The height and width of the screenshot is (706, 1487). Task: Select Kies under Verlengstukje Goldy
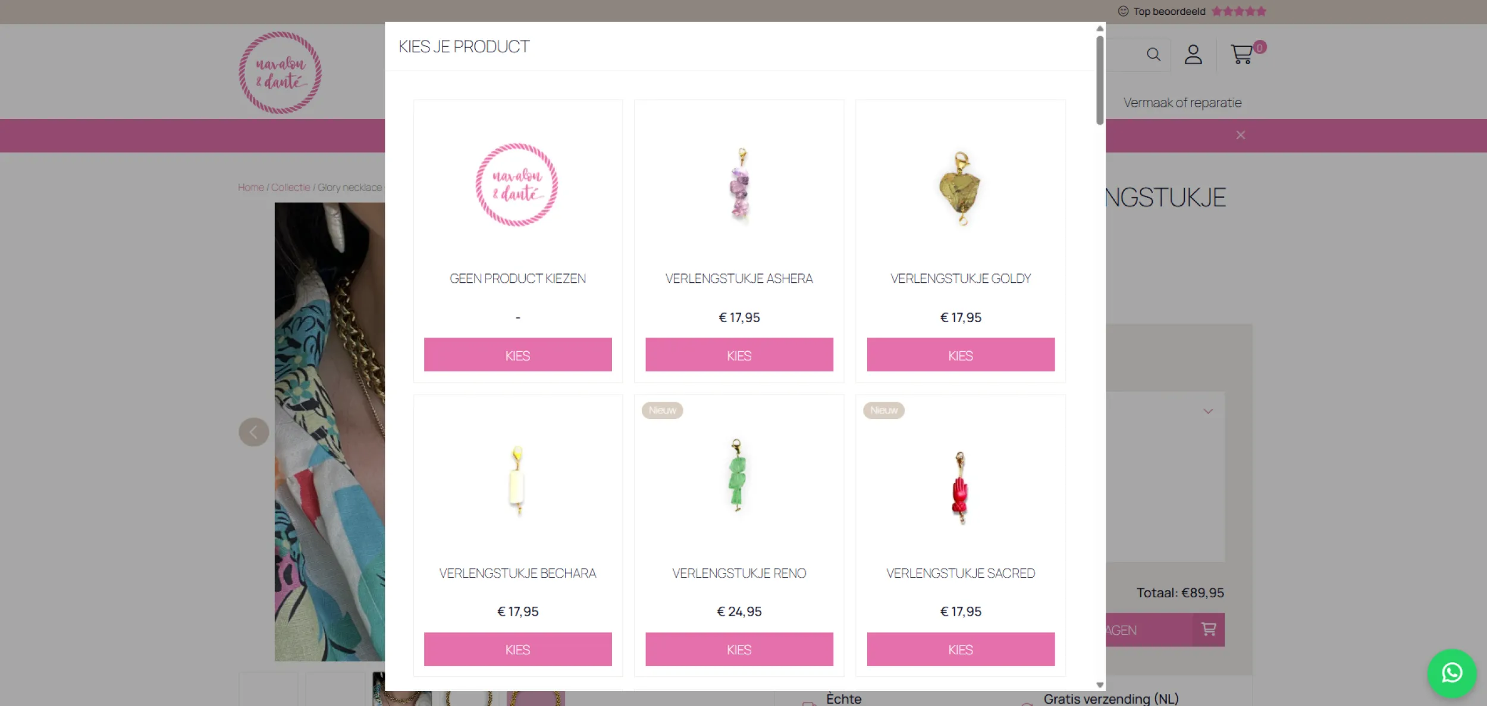pyautogui.click(x=960, y=355)
